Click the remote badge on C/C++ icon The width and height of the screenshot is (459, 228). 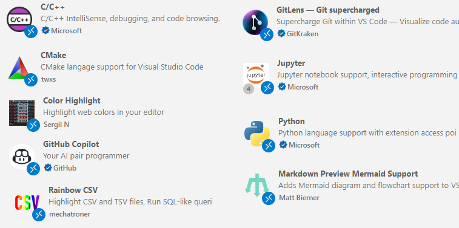(31, 31)
